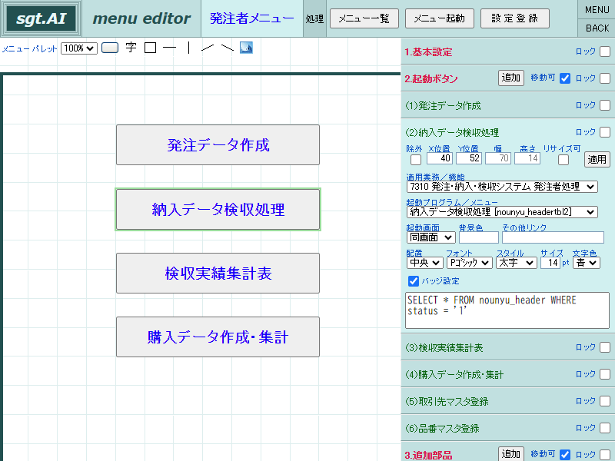Toggle lock for (3)検収実績集計表
615x461 pixels.
pos(605,347)
